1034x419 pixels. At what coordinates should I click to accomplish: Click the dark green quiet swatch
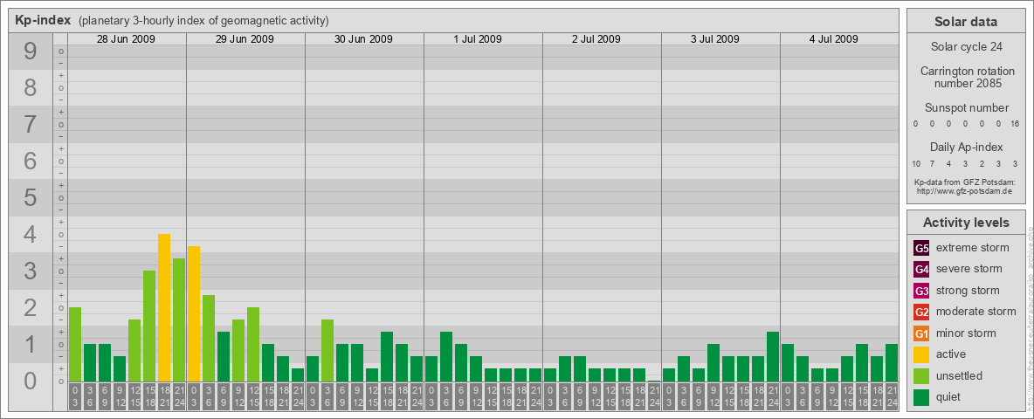coord(921,397)
